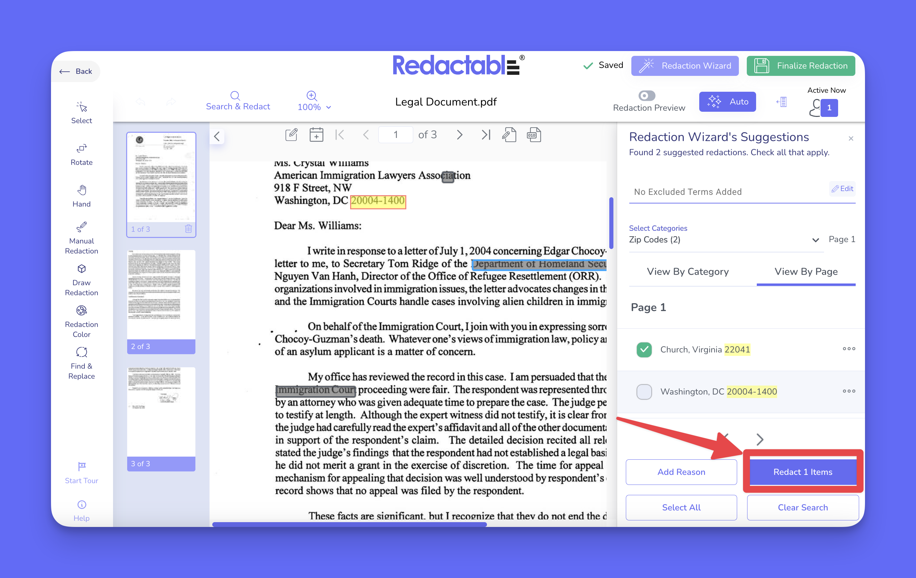Delete page 1 with trash icon
Image resolution: width=916 pixels, height=578 pixels.
188,229
